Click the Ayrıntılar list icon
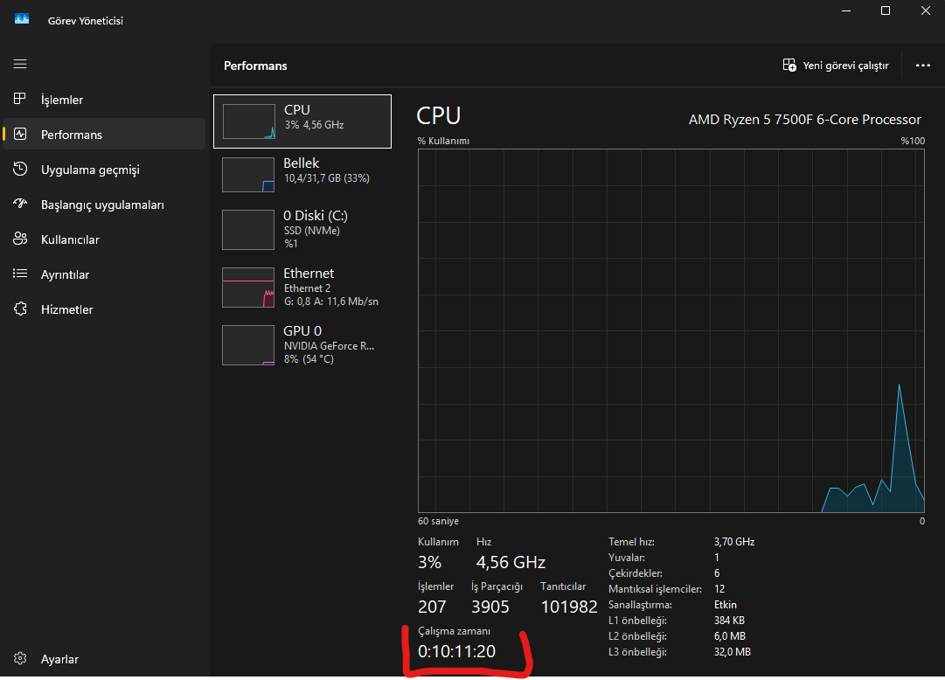 [x=20, y=274]
